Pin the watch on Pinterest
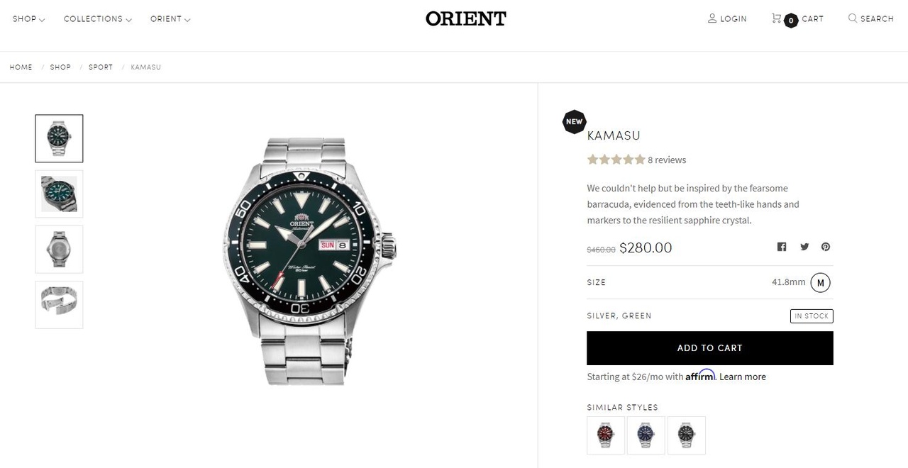908x468 pixels. tap(826, 247)
